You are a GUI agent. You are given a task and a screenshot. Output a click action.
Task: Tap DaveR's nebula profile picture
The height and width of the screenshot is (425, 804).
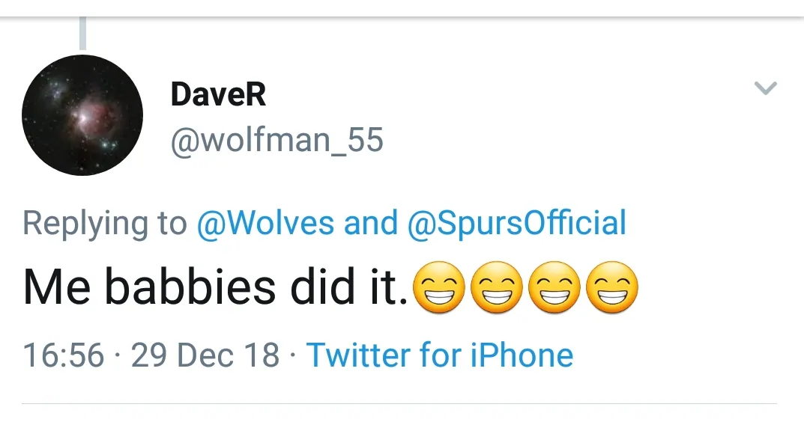click(x=82, y=115)
